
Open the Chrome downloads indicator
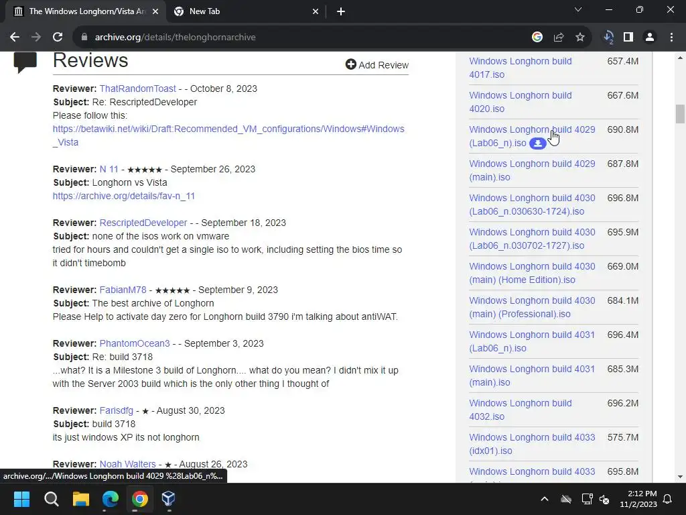coord(608,38)
